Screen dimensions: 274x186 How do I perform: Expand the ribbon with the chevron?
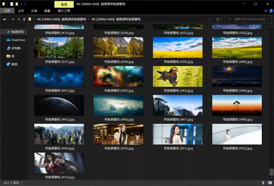coord(266,11)
